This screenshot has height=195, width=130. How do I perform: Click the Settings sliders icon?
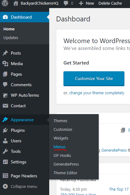pos(5,162)
